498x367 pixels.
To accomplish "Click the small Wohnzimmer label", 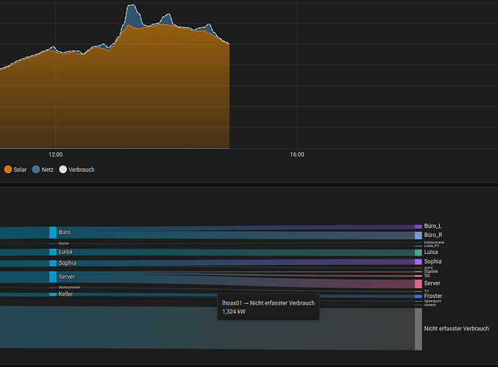I will [69, 288].
